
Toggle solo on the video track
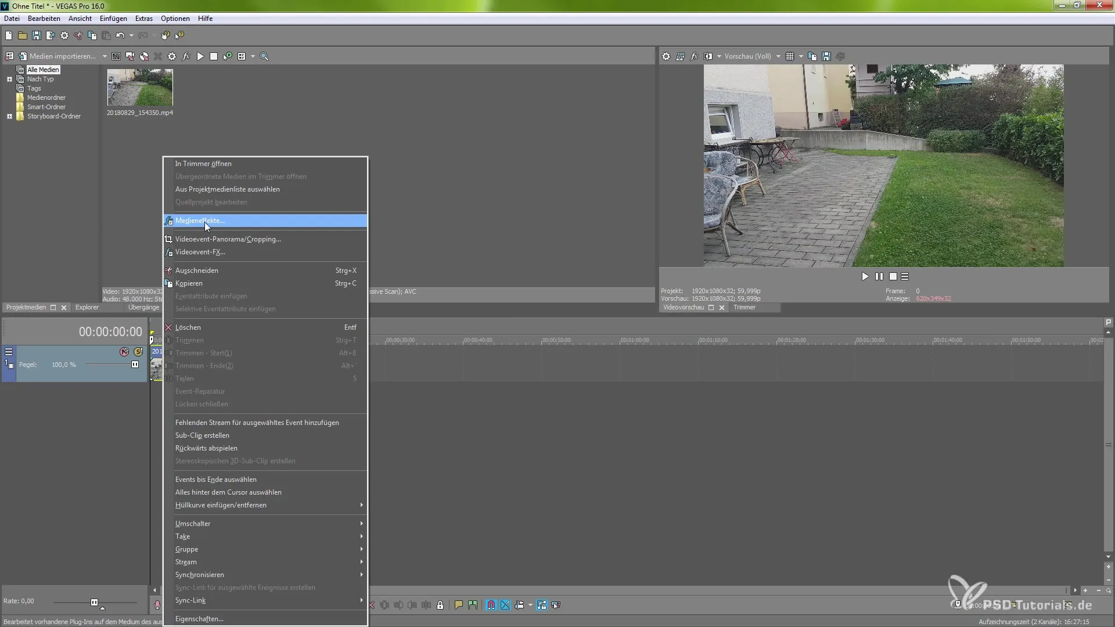138,352
